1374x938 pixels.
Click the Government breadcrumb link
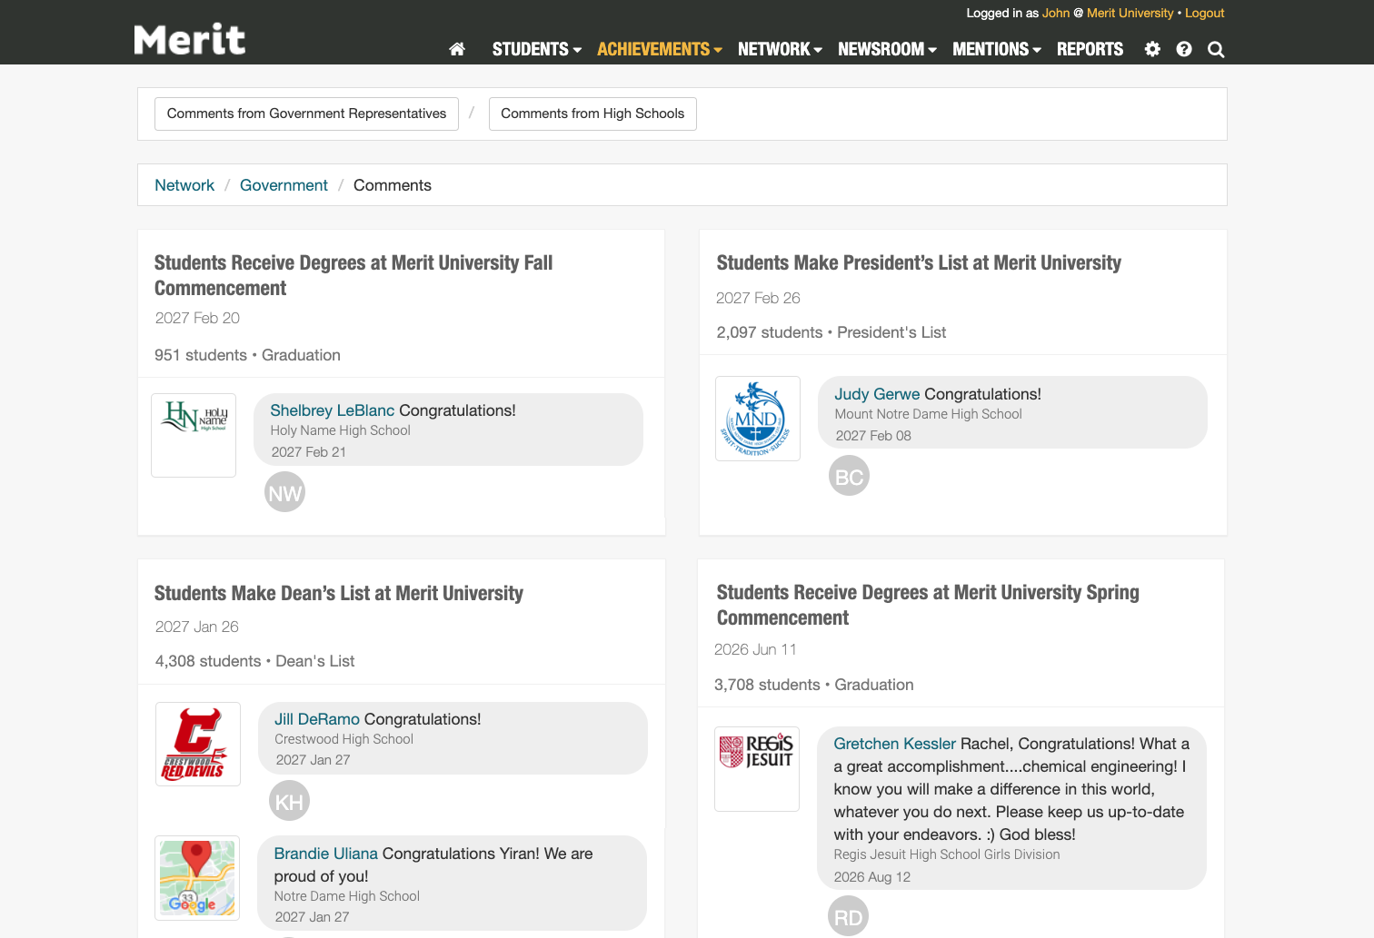[x=284, y=184]
